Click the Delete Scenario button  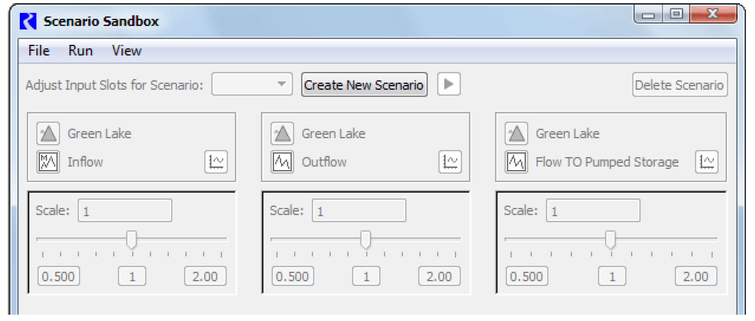point(679,85)
